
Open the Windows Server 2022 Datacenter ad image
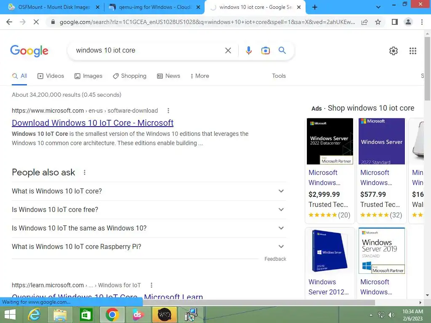pos(330,141)
